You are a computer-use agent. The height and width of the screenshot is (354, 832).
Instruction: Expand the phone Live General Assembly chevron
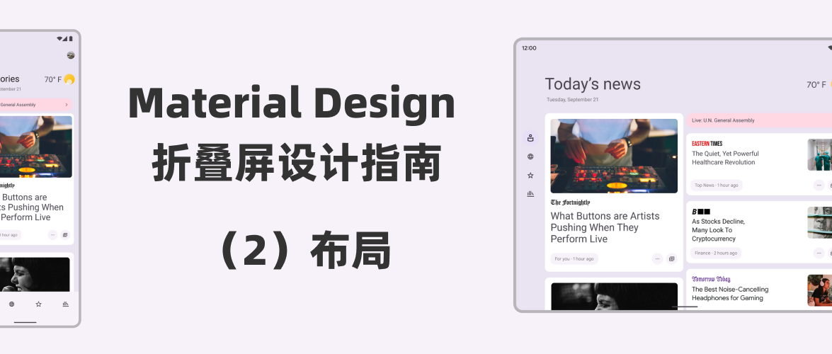(x=67, y=105)
